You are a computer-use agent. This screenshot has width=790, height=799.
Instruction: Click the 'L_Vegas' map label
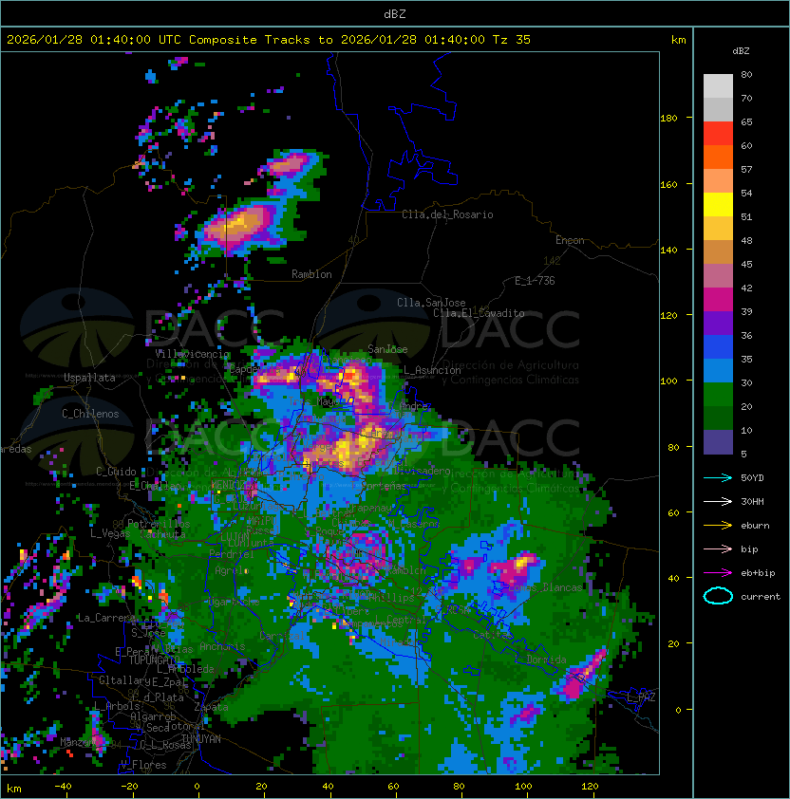pyautogui.click(x=109, y=533)
